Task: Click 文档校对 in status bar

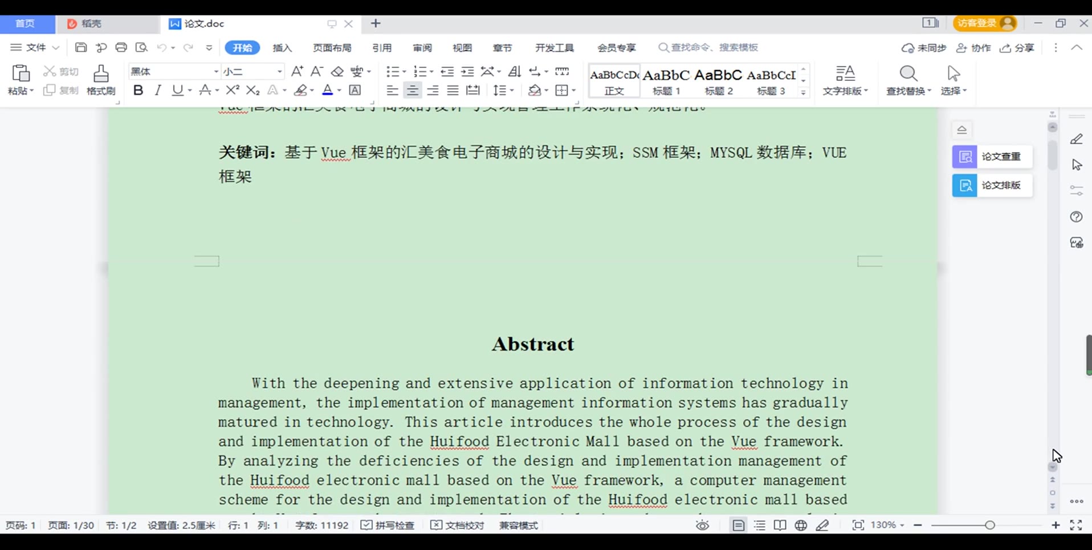Action: 457,525
